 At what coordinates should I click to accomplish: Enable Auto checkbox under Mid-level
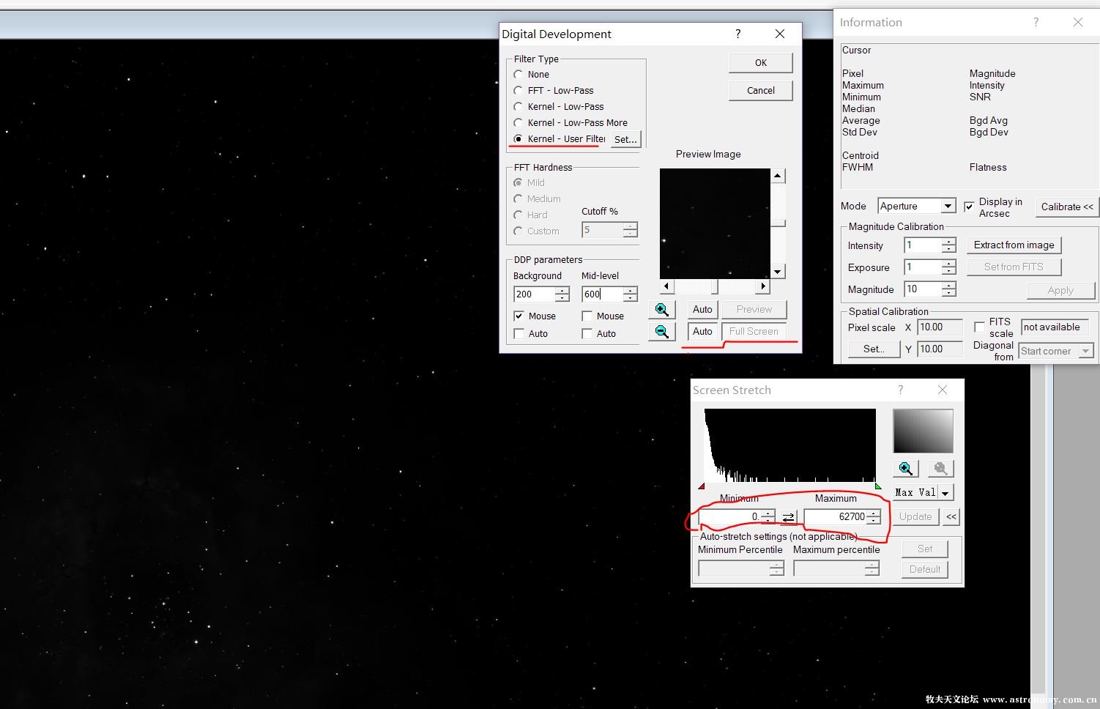pyautogui.click(x=587, y=334)
